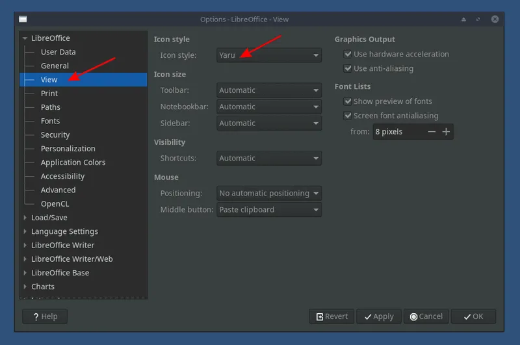Viewport: 520px width, 345px height.
Task: Click the plus icon to increase pixel size
Action: [x=446, y=132]
